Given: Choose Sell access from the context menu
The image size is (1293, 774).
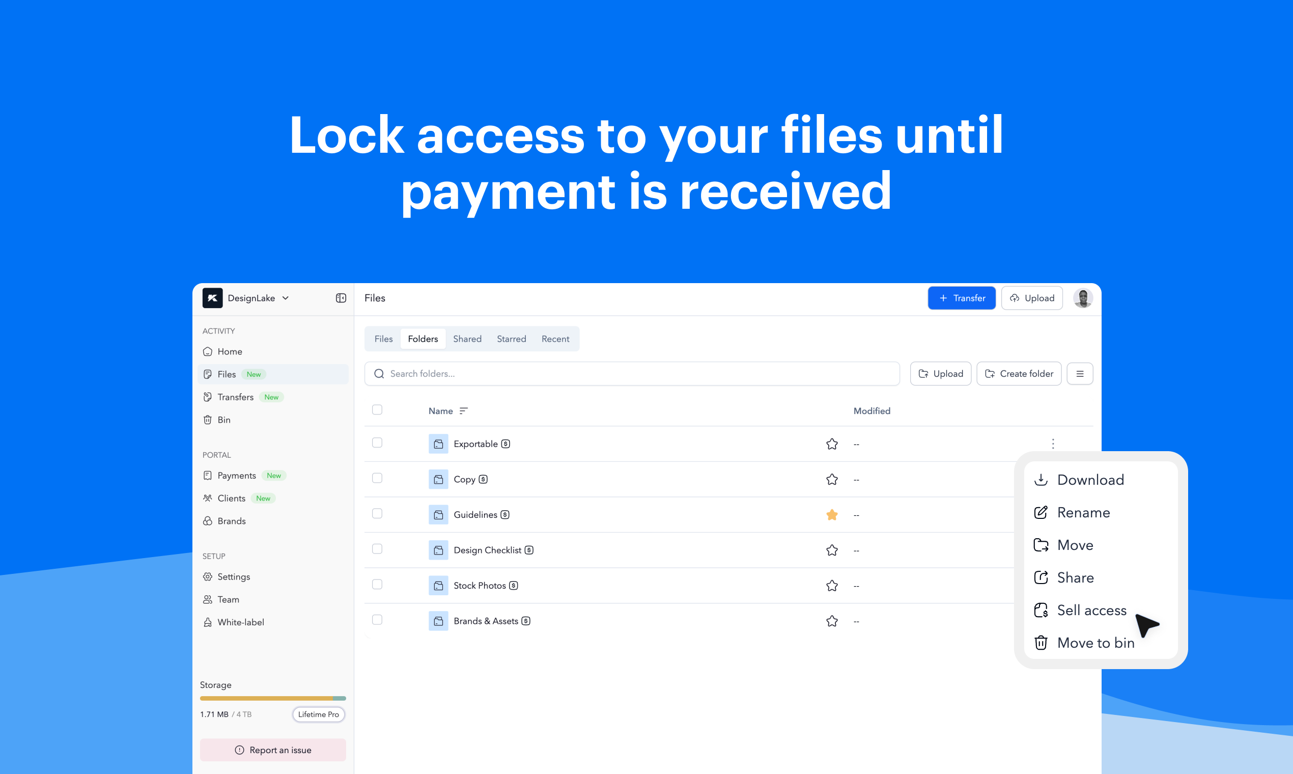Looking at the screenshot, I should [x=1101, y=610].
